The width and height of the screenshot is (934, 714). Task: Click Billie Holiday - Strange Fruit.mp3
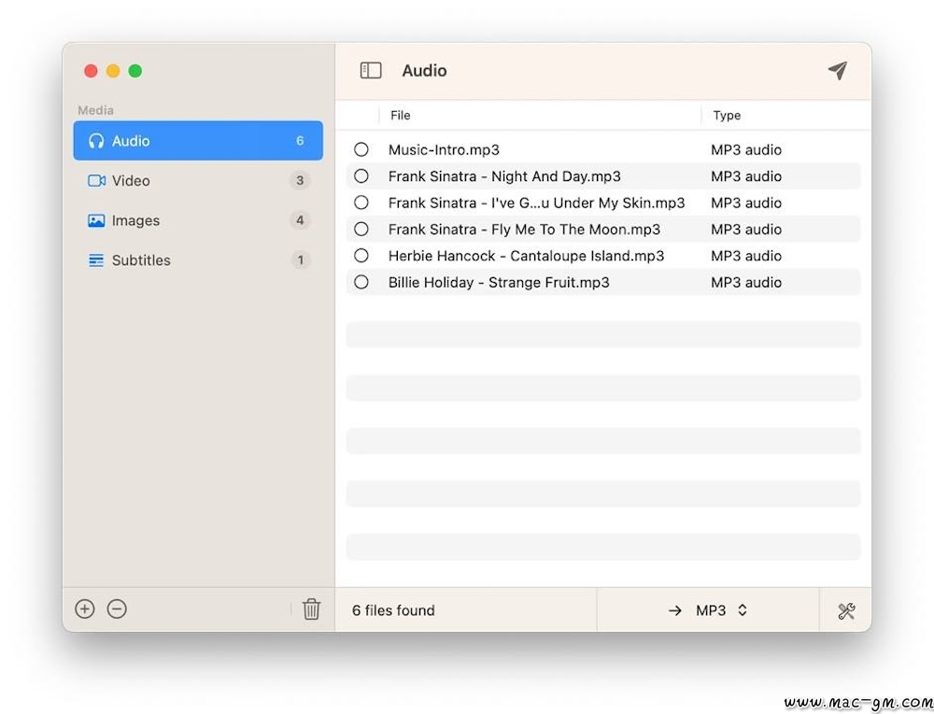499,282
